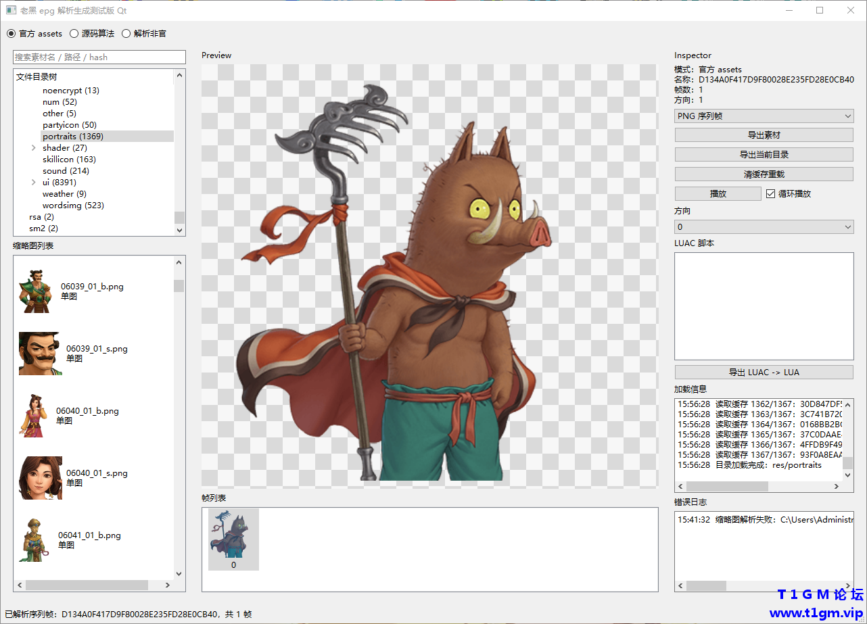Expand the ui (8391) folder arrow
The width and height of the screenshot is (867, 624).
(34, 183)
